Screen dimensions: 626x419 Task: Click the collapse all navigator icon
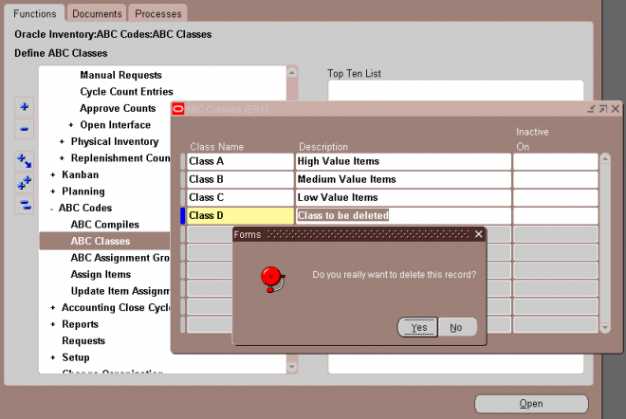[25, 205]
